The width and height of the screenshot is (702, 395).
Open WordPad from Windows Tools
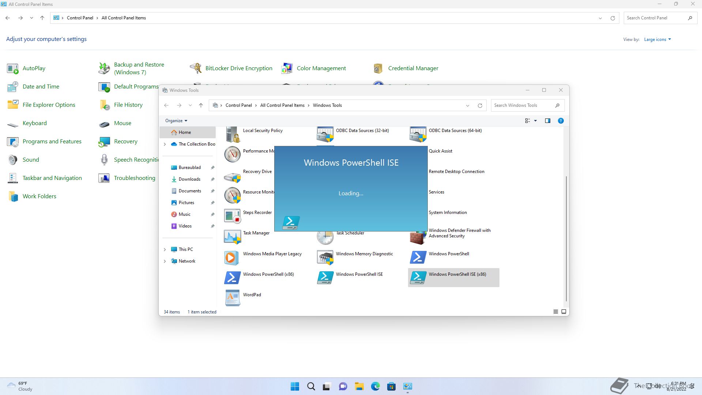(233, 298)
